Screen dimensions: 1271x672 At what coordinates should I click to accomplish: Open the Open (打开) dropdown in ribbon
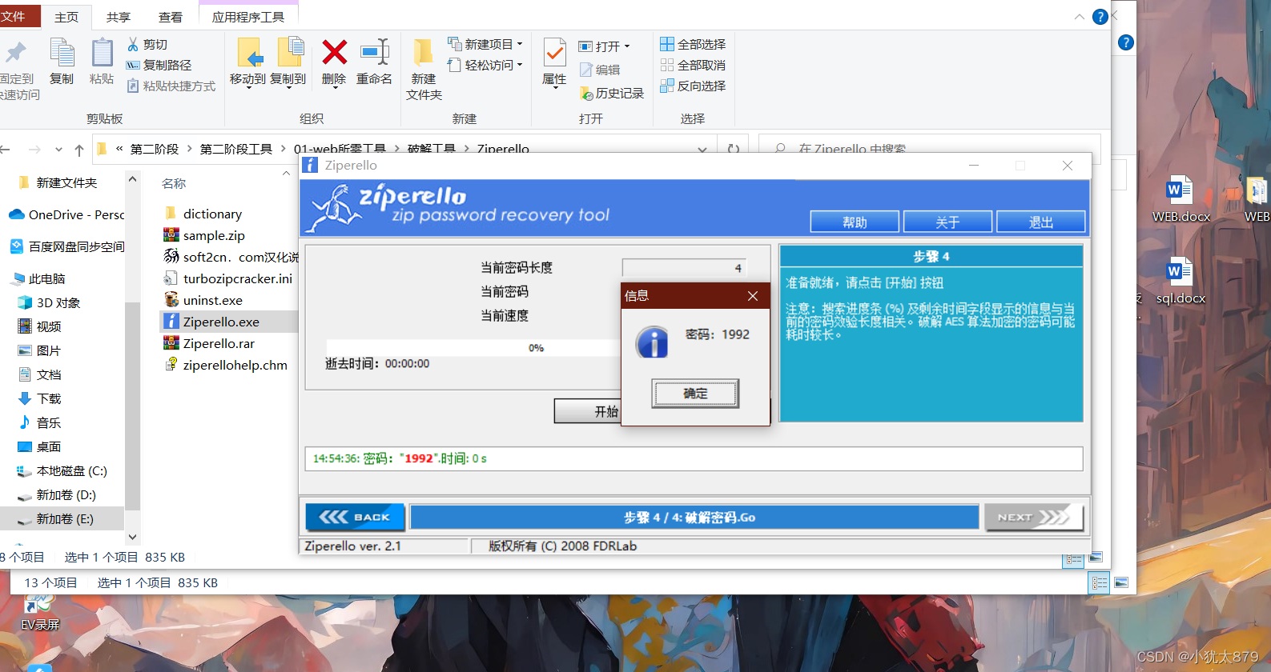click(605, 46)
